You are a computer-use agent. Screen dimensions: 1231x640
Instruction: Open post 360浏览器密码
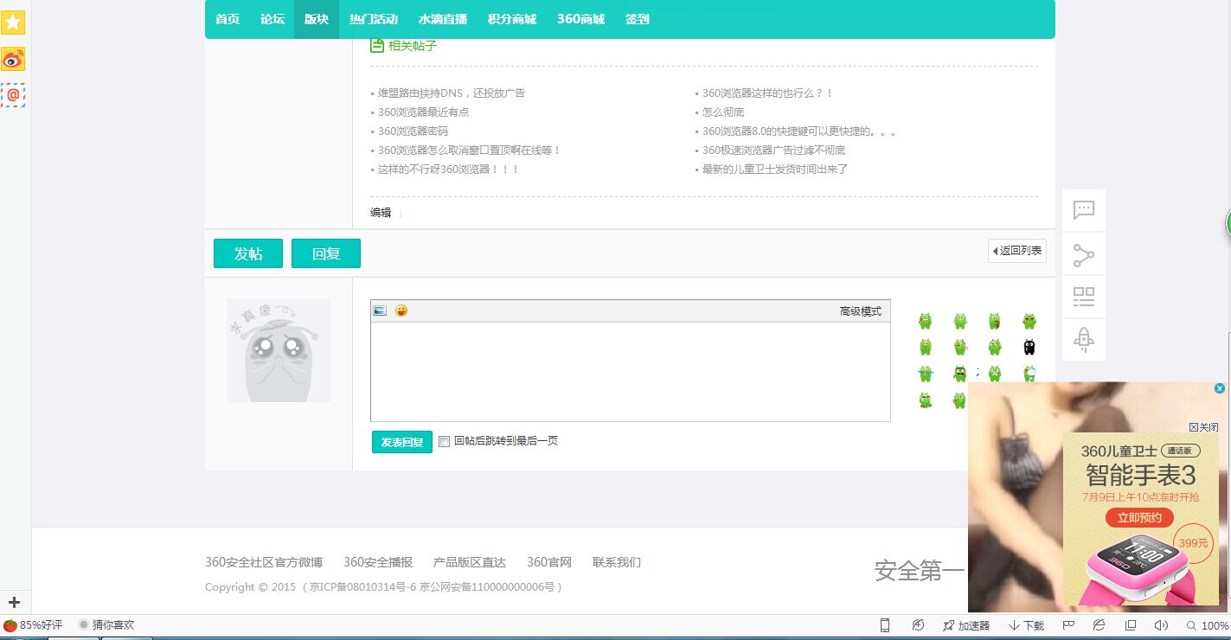coord(414,131)
